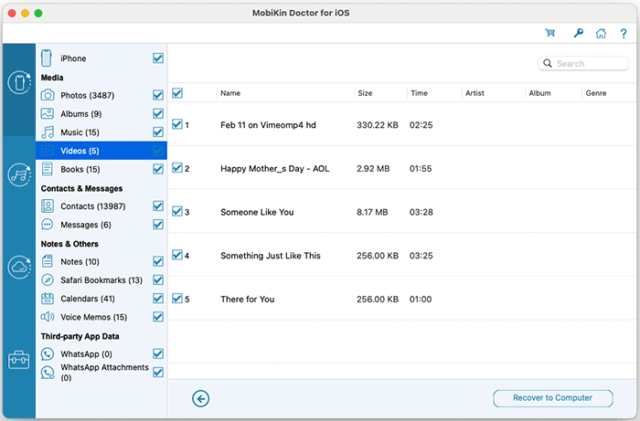Viewport: 640px width, 421px height.
Task: Uncheck the Contacts (13987) checkbox
Action: 158,206
